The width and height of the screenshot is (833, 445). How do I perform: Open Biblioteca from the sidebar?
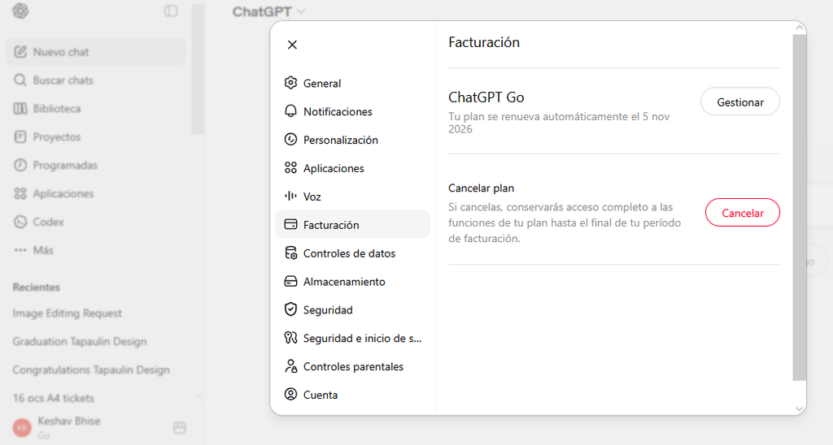(96, 108)
